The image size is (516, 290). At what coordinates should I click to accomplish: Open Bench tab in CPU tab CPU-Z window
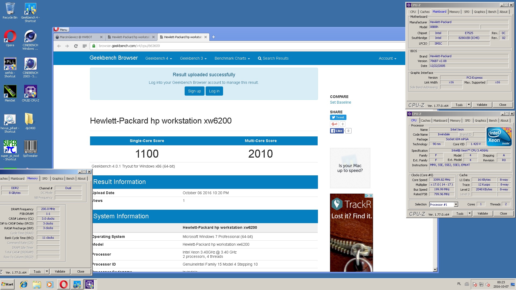(x=493, y=121)
